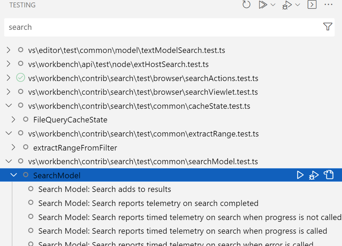Open the dropdown next to Debug Tests
Screen dimensions: 342x246
297,5
